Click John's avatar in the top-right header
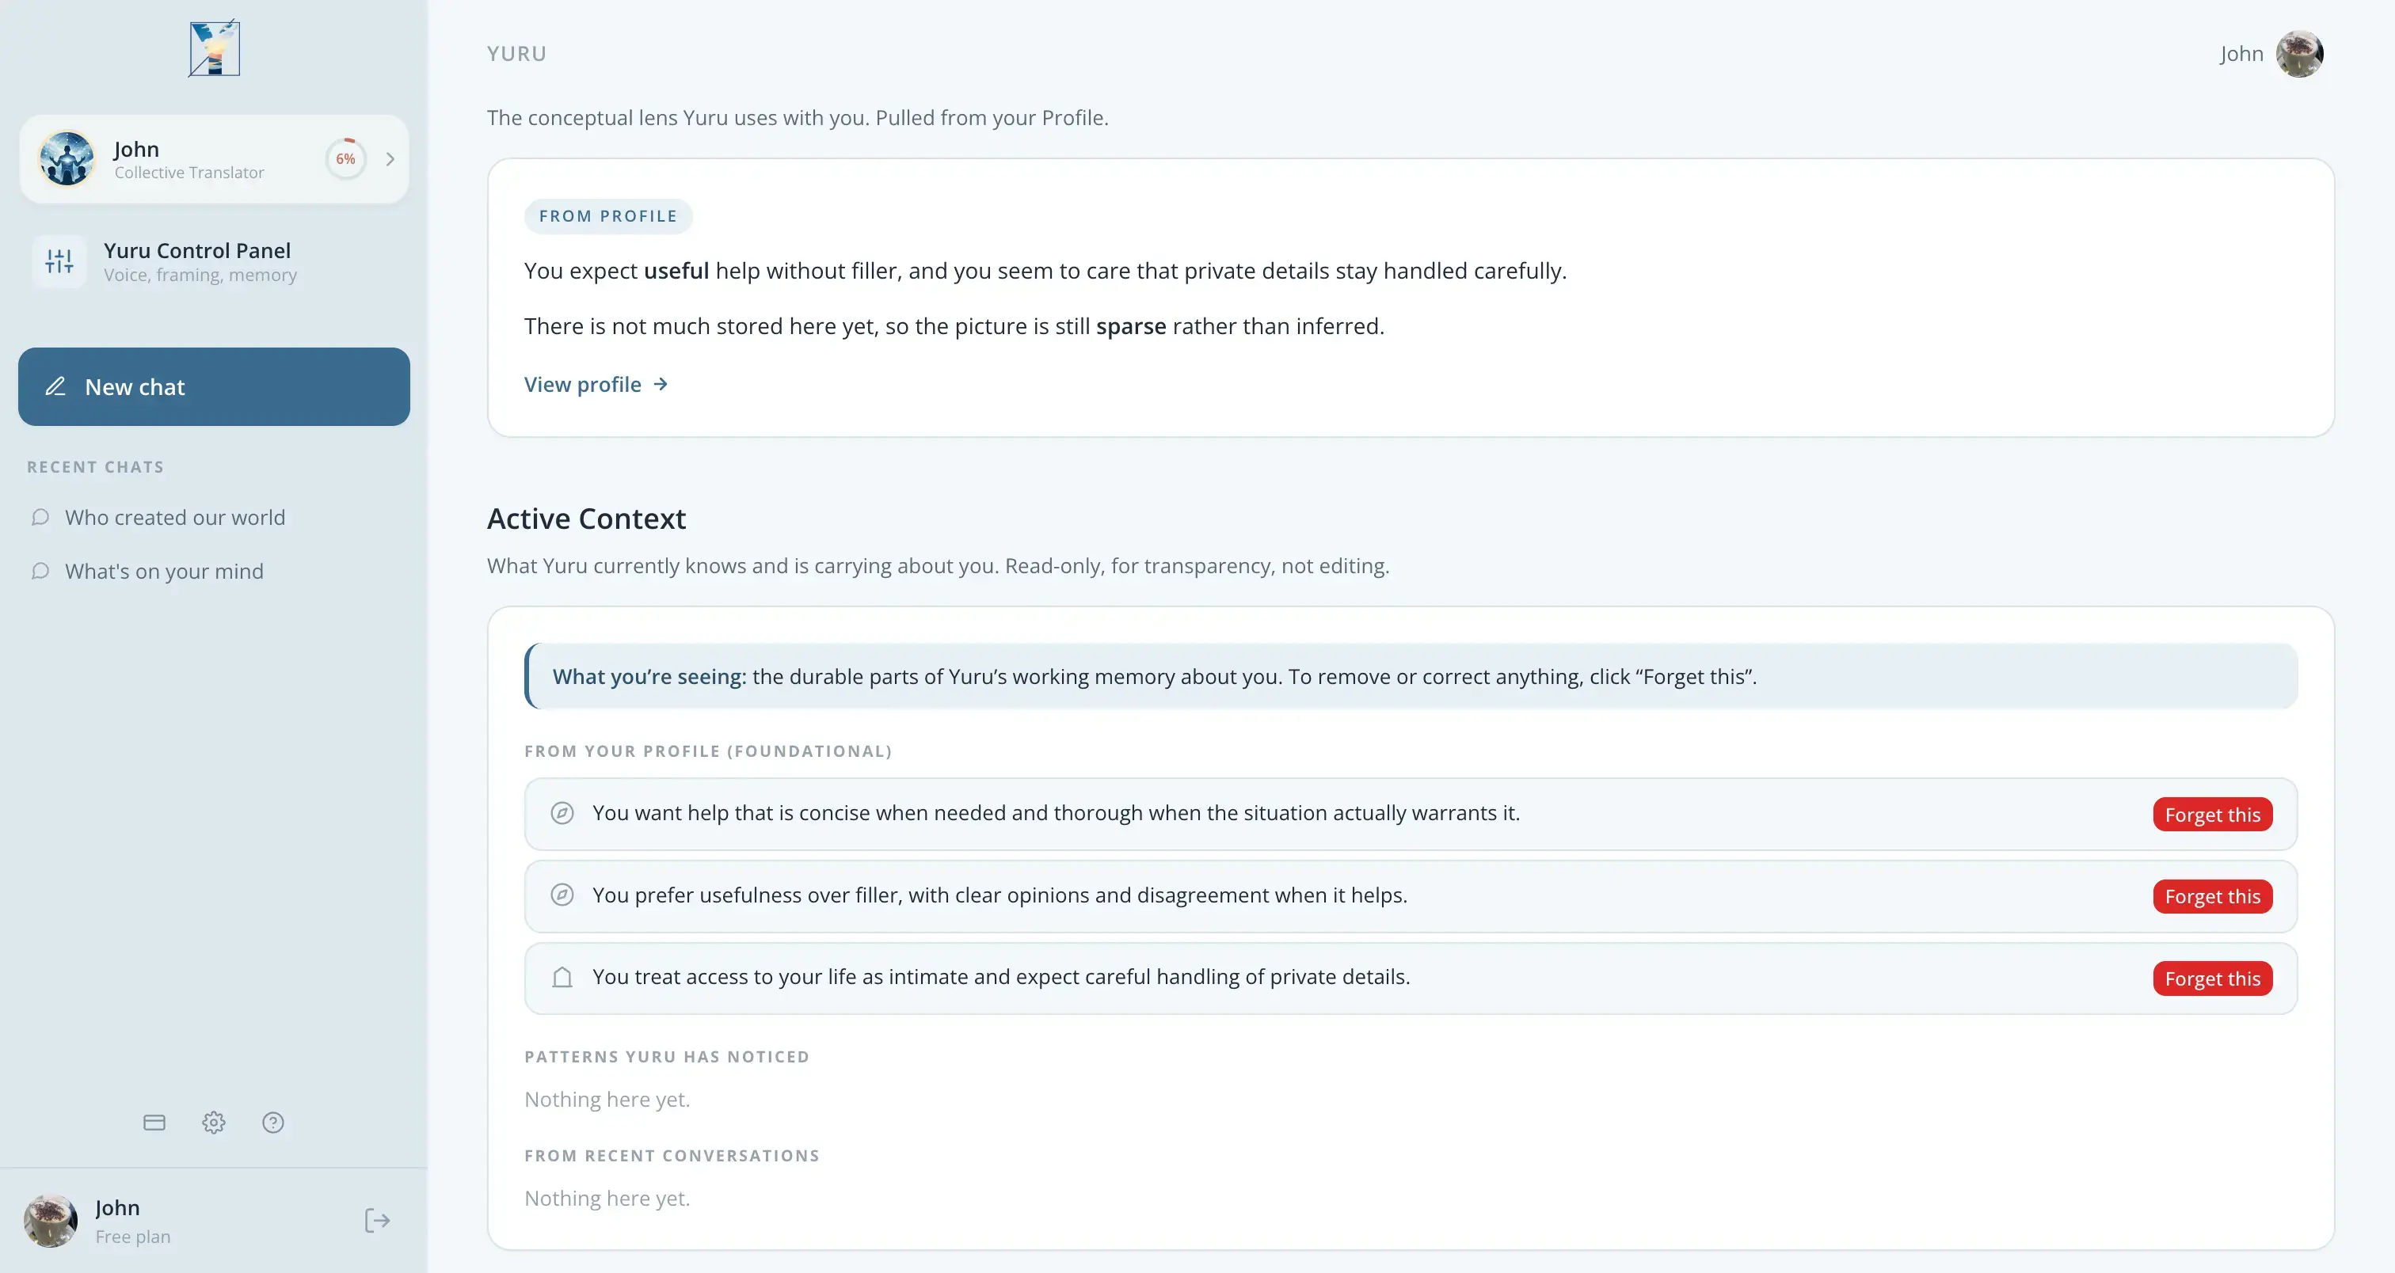 pos(2299,54)
